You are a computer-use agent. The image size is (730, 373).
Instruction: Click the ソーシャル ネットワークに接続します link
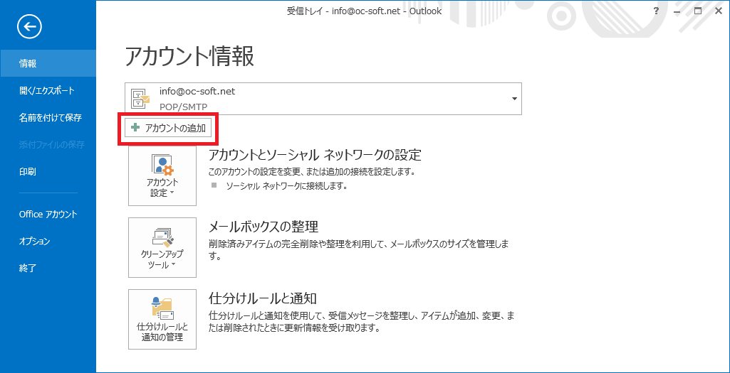pos(287,186)
